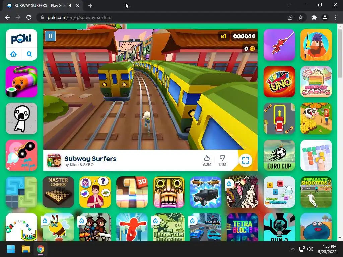Mute the Subway Surfers browser tab
This screenshot has height=257, width=343.
point(70,6)
